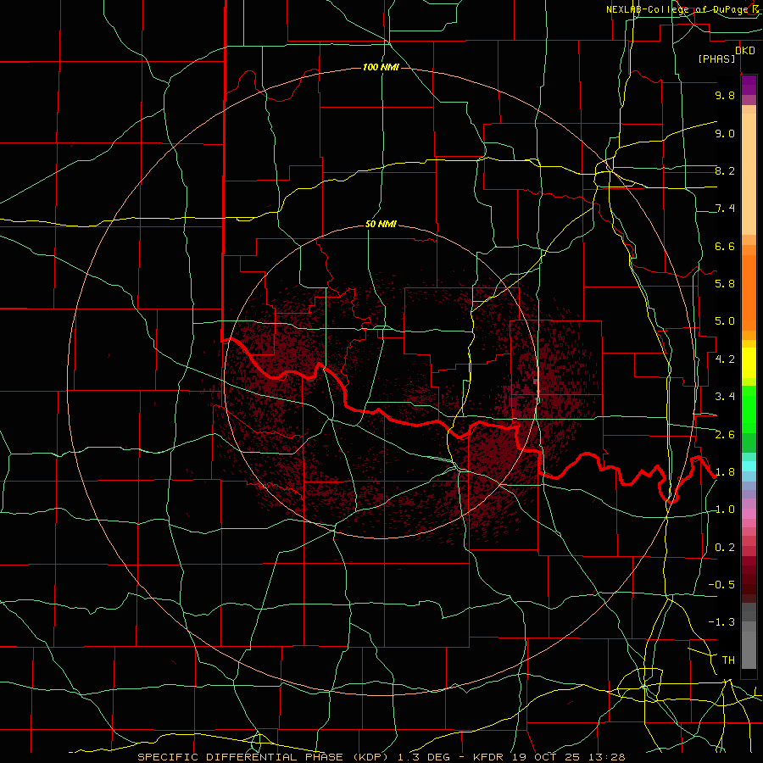The width and height of the screenshot is (763, 763).
Task: Click the 1.3 DEG elevation angle text
Action: point(425,757)
